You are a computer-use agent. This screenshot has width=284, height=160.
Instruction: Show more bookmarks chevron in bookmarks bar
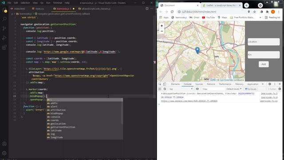(x=260, y=17)
